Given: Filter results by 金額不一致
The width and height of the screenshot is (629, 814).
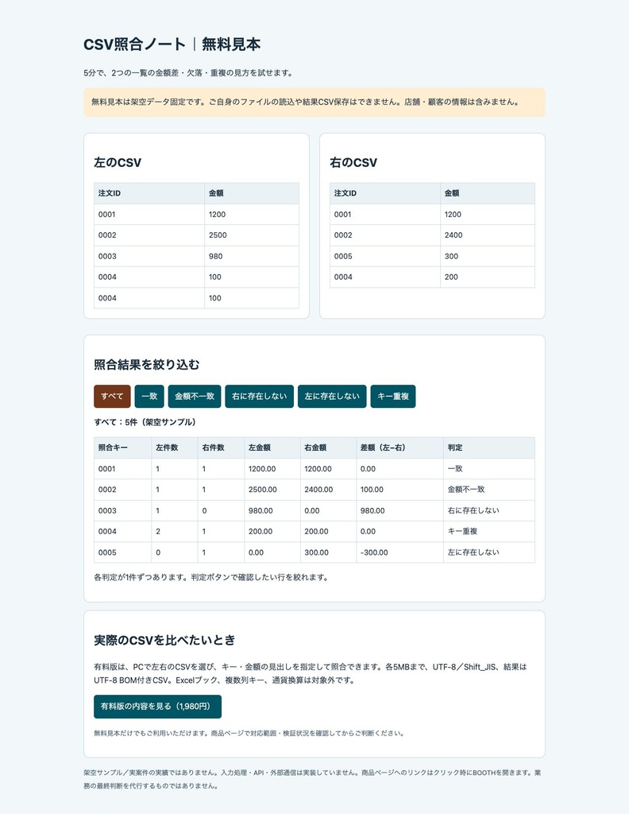Looking at the screenshot, I should tap(195, 396).
